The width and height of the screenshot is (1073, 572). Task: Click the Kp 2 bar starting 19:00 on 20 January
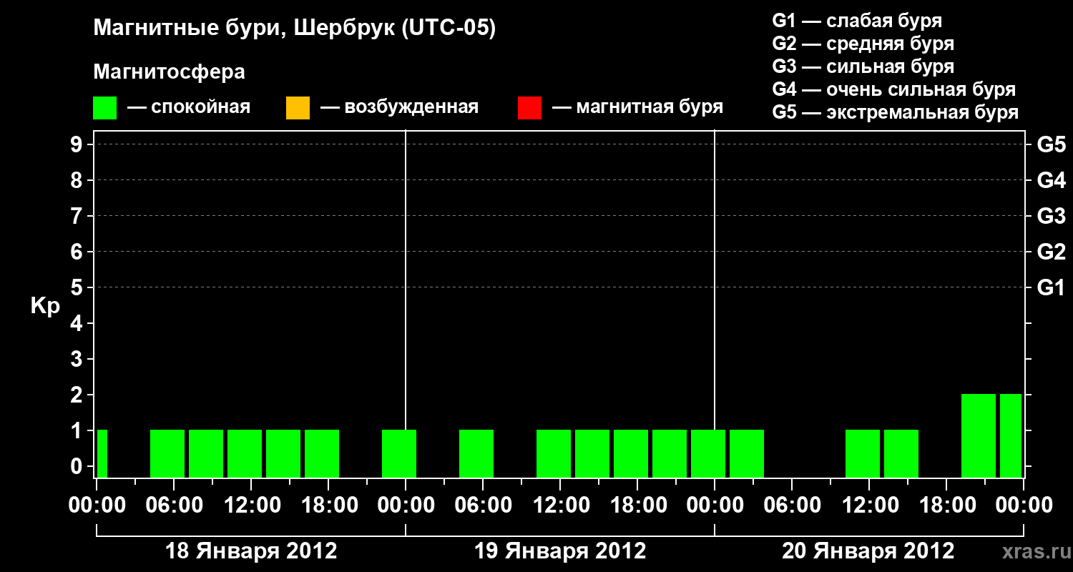(x=979, y=435)
